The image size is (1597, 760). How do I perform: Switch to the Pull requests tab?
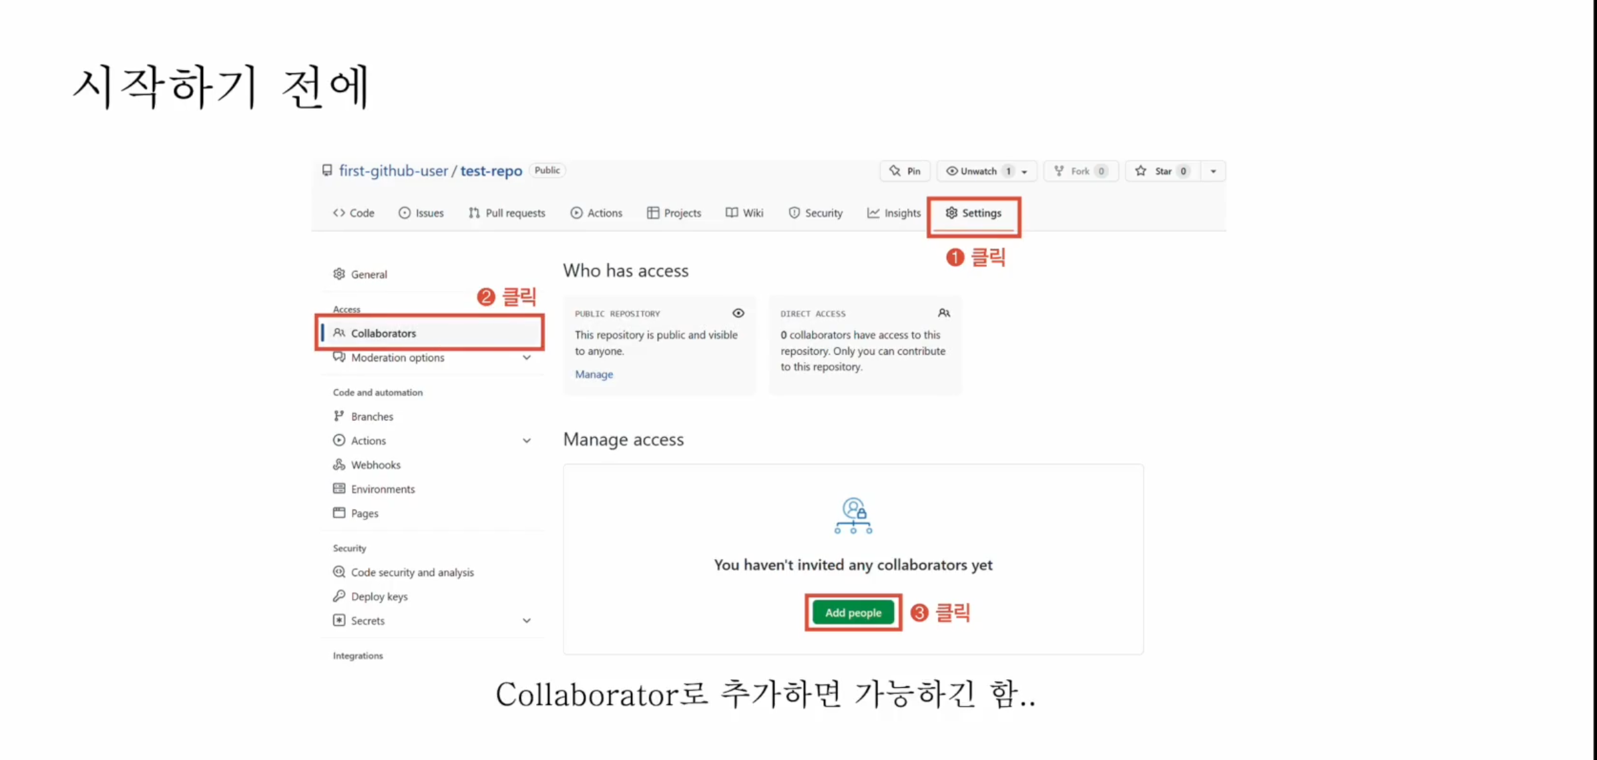pyautogui.click(x=507, y=213)
